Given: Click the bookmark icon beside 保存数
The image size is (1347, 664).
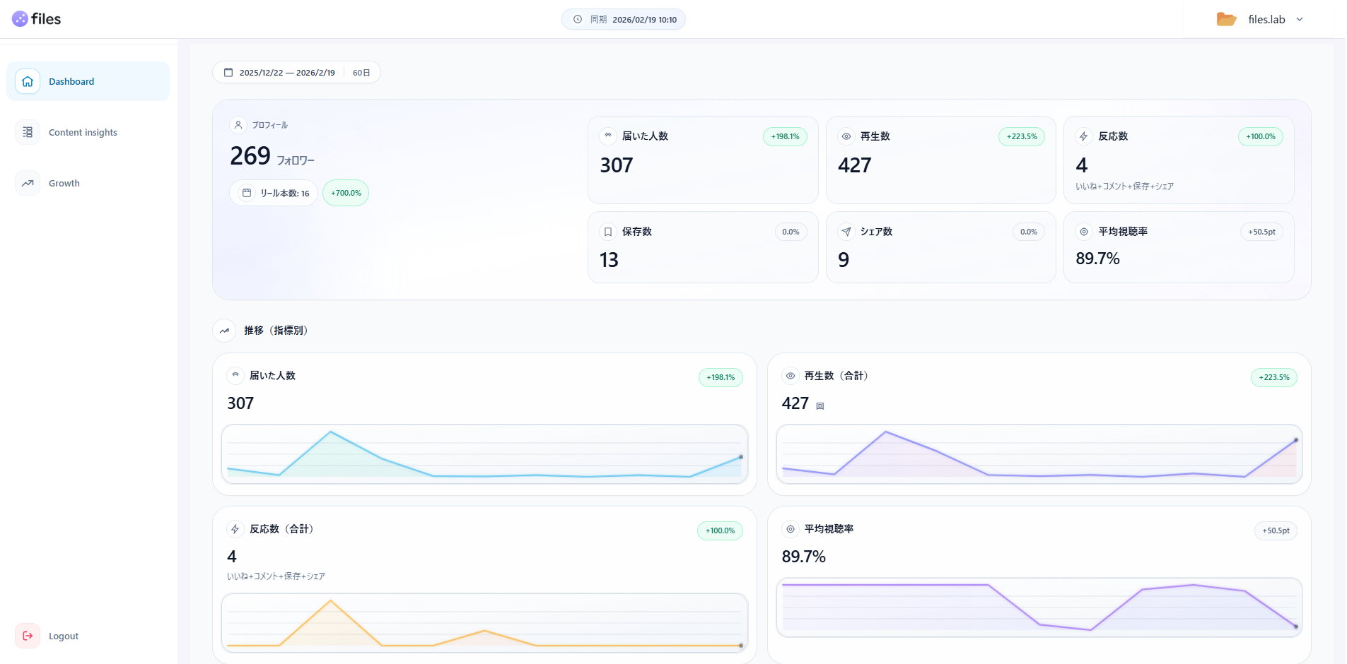Looking at the screenshot, I should point(608,232).
